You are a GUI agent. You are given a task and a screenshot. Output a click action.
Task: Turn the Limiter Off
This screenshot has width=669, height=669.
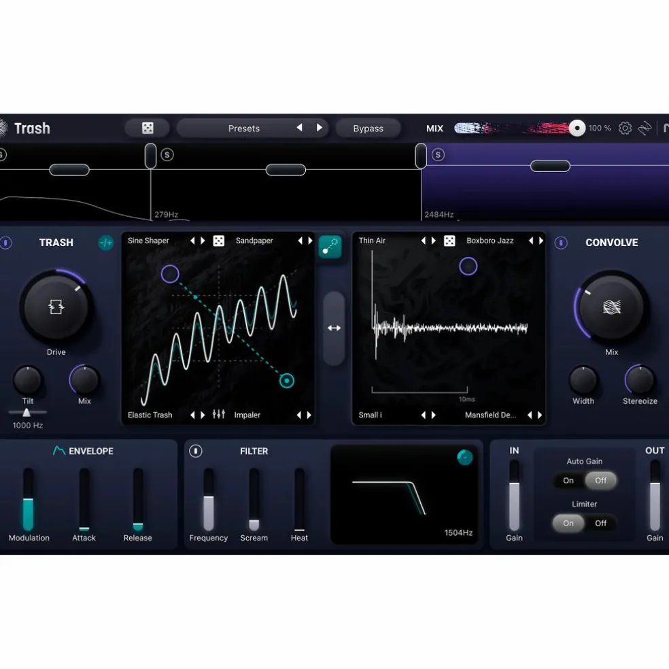(600, 523)
